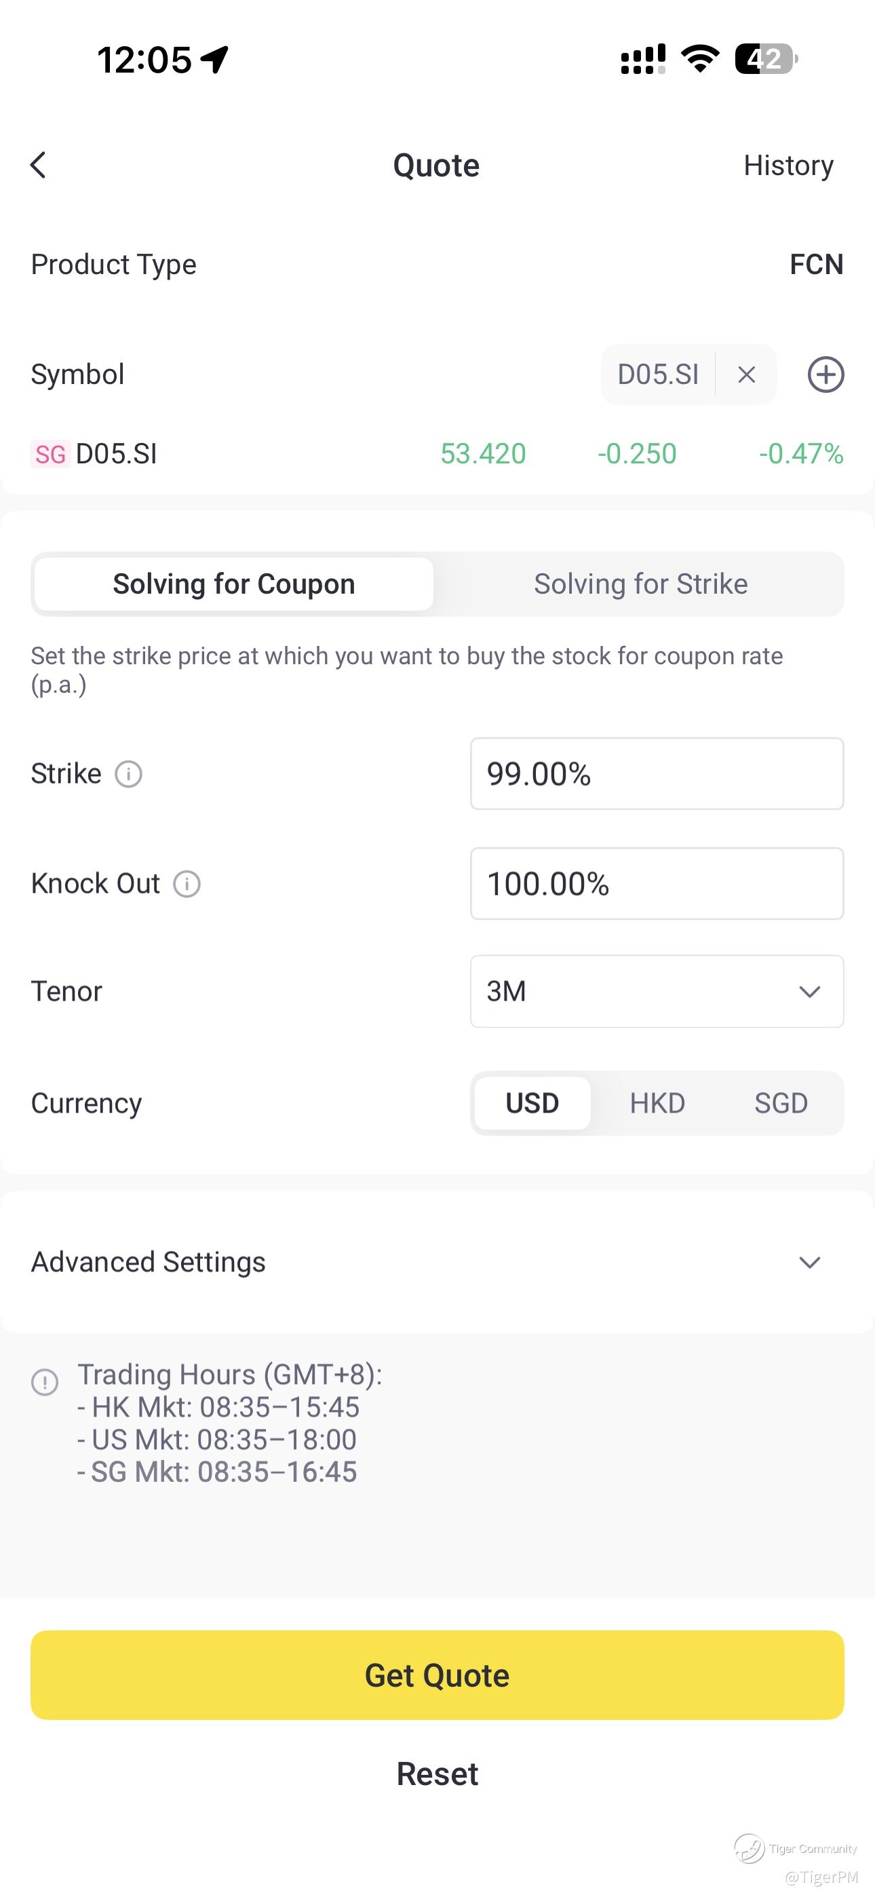Add another symbol with plus icon
The height and width of the screenshot is (1897, 875).
coord(825,375)
